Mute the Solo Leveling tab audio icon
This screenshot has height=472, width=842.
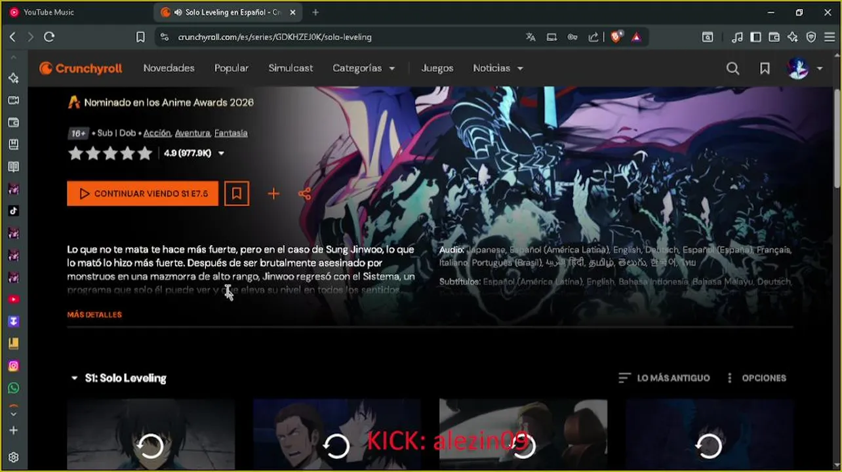(x=178, y=12)
